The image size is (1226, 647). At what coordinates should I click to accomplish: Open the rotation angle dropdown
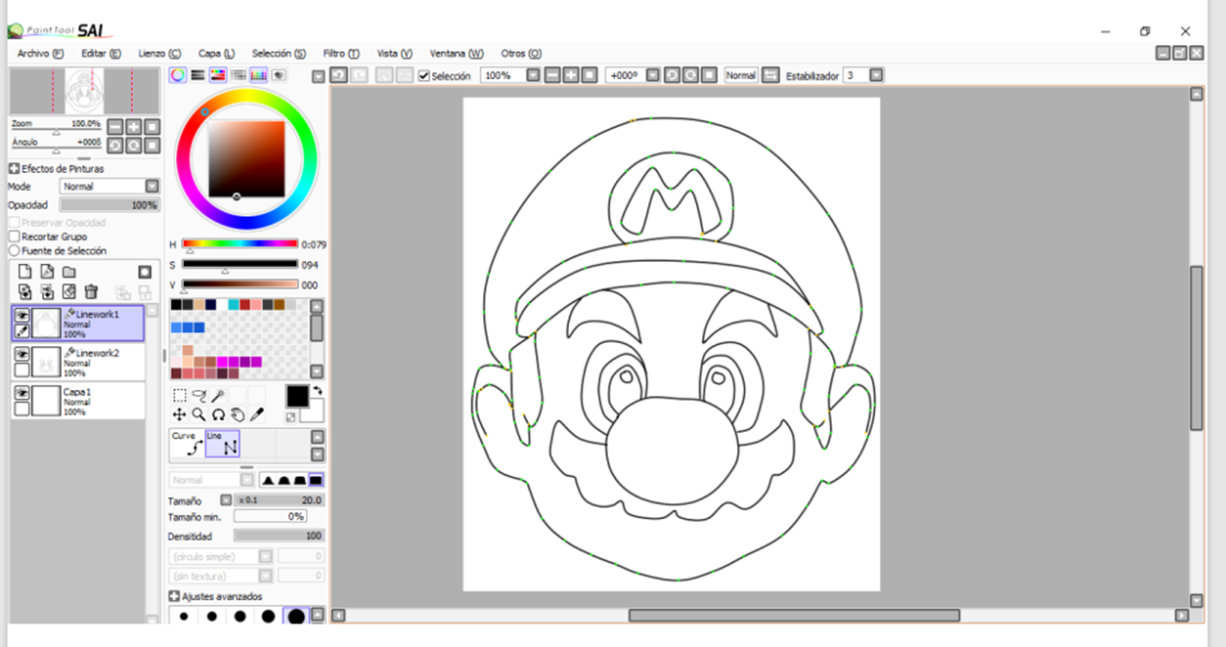pyautogui.click(x=653, y=75)
